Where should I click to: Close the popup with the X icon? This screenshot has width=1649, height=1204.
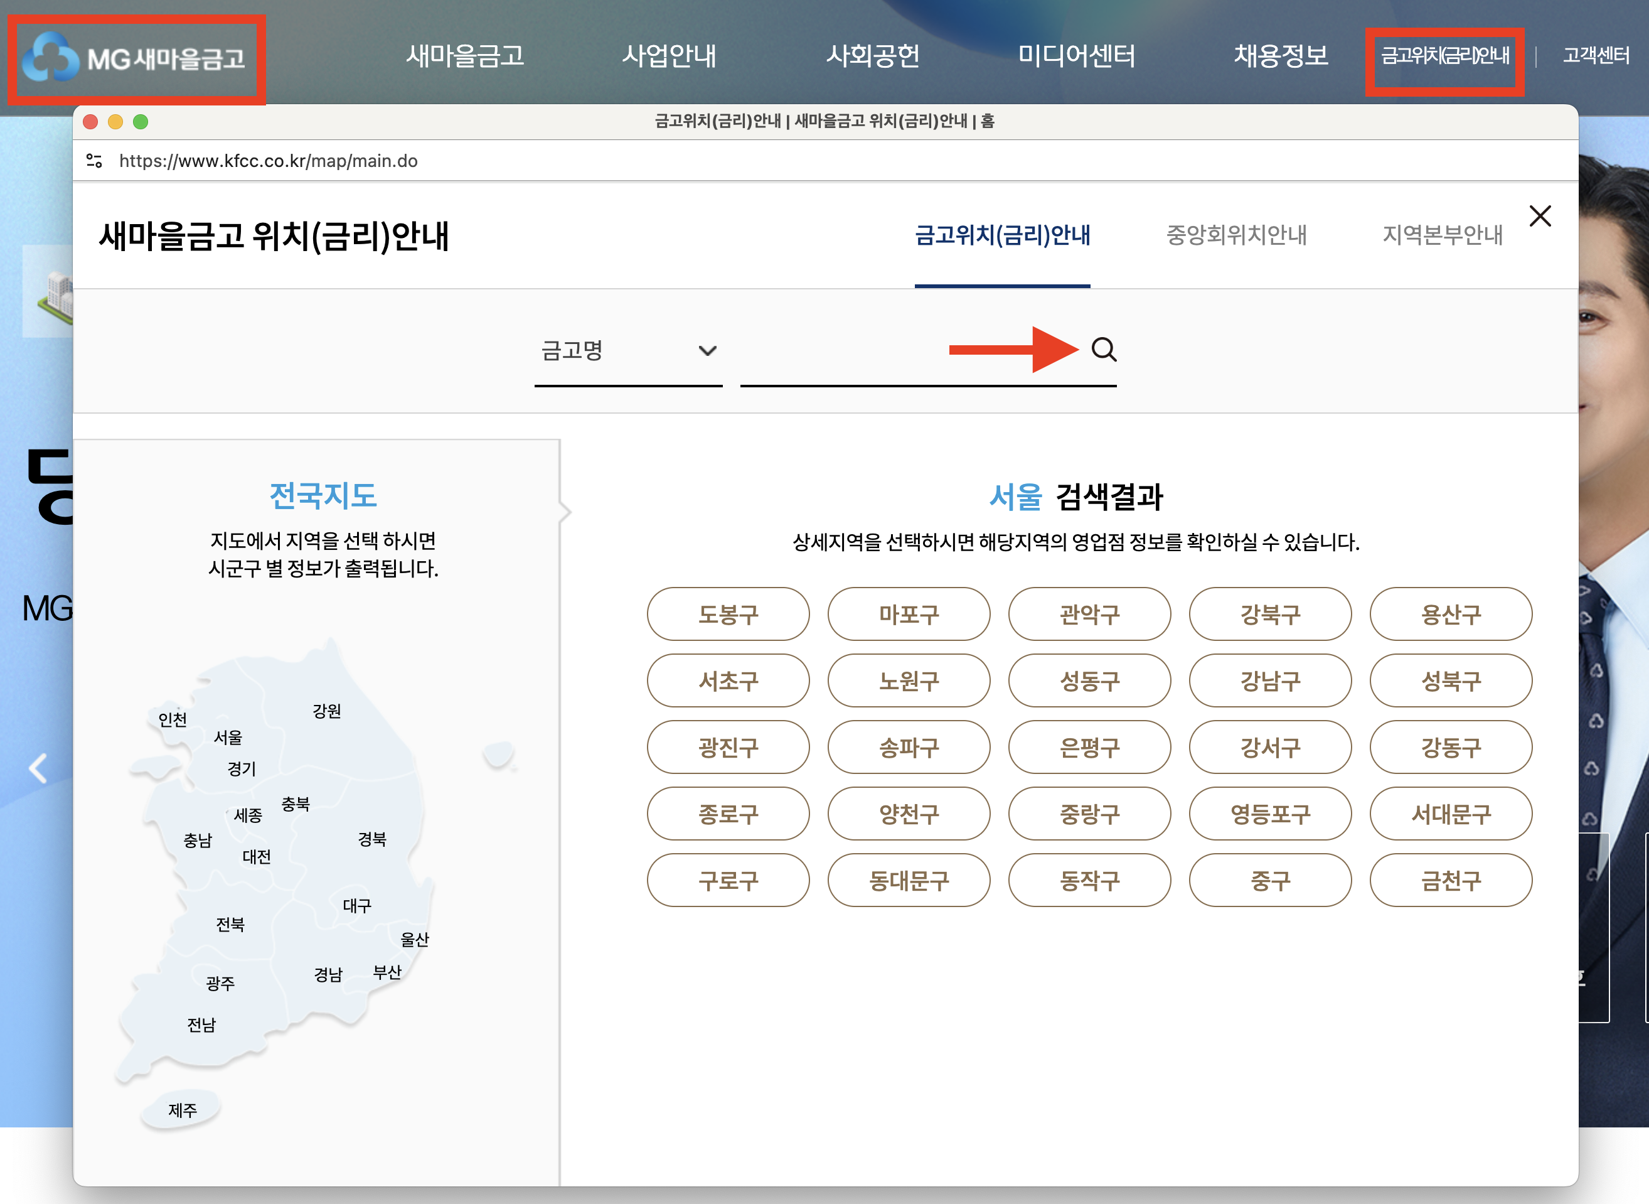point(1540,216)
